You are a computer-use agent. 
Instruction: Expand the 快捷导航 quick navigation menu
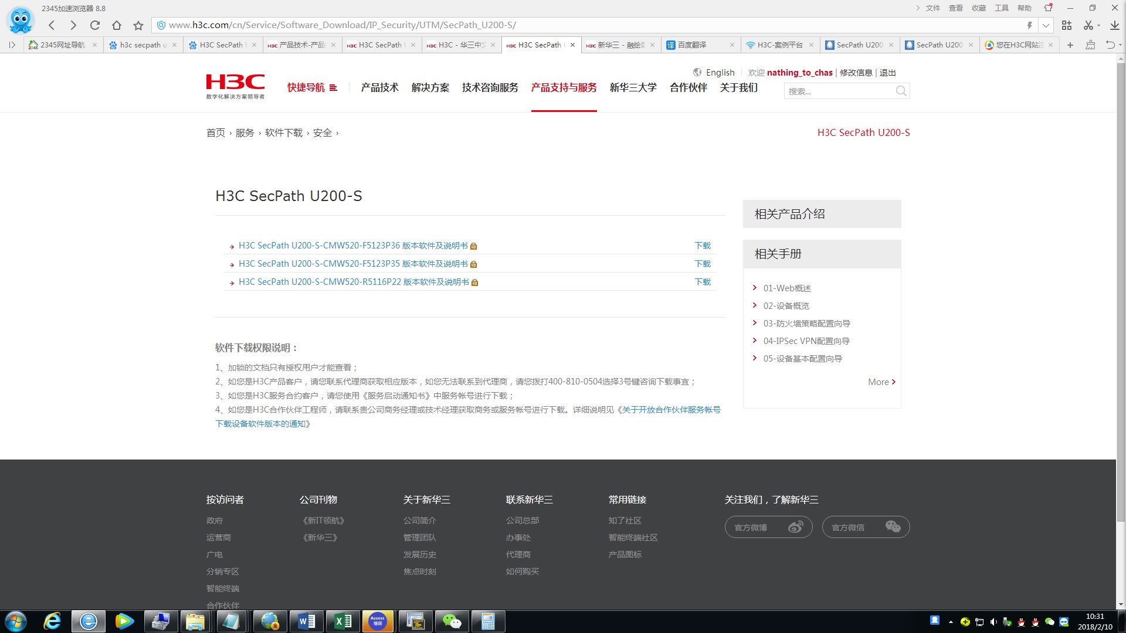(x=312, y=87)
